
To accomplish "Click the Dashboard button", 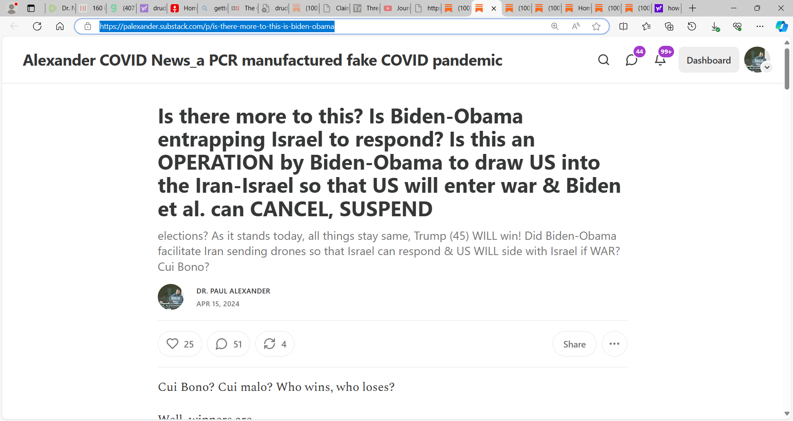I will 709,60.
